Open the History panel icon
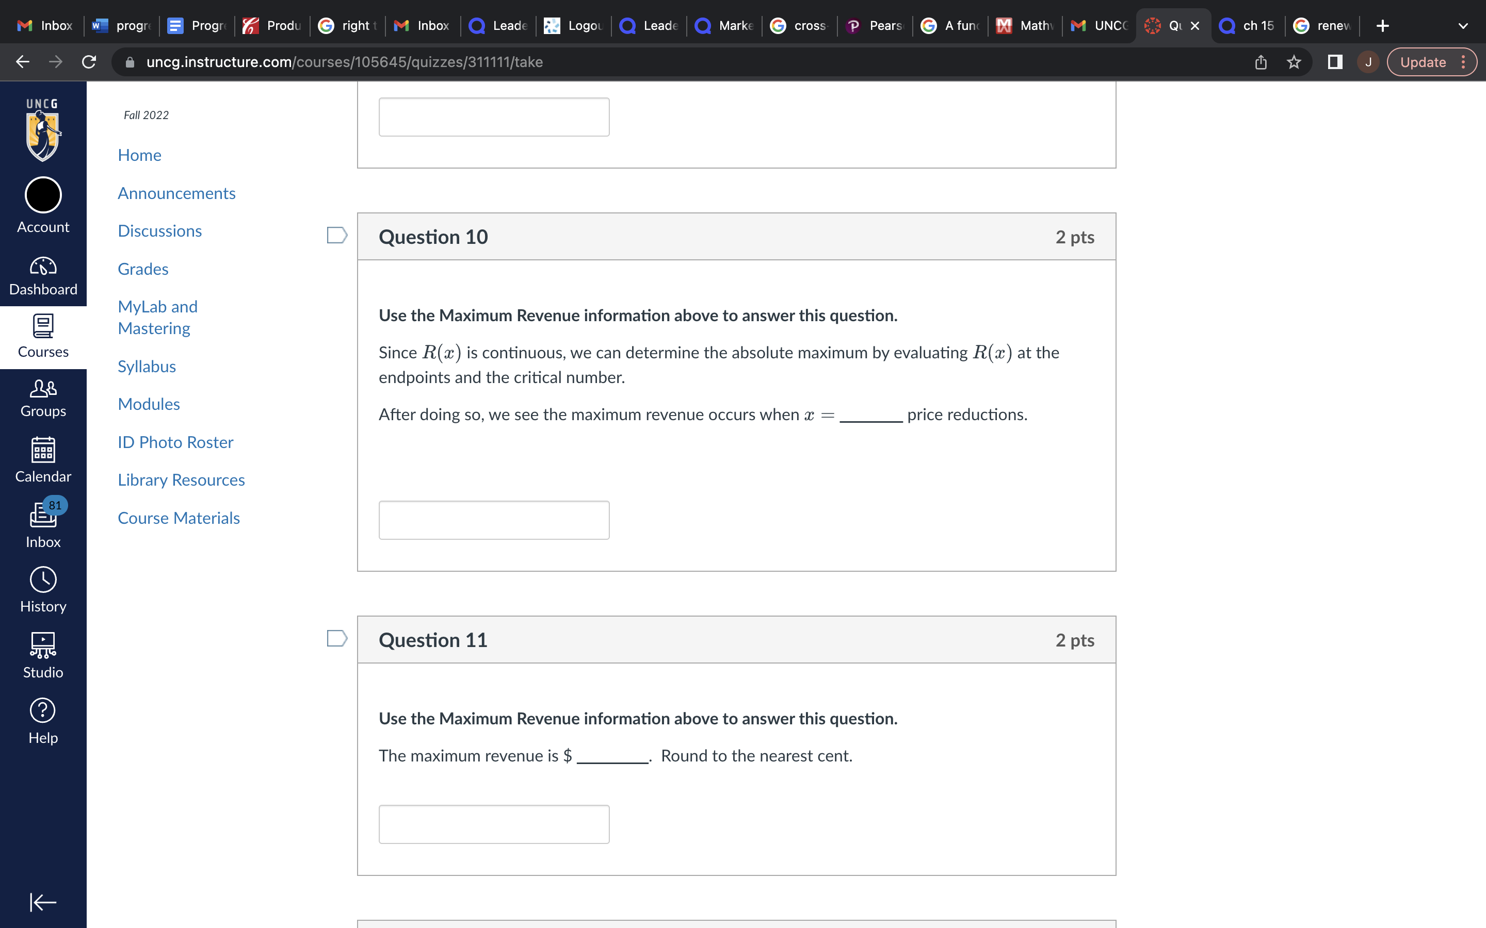This screenshot has width=1486, height=928. [43, 589]
